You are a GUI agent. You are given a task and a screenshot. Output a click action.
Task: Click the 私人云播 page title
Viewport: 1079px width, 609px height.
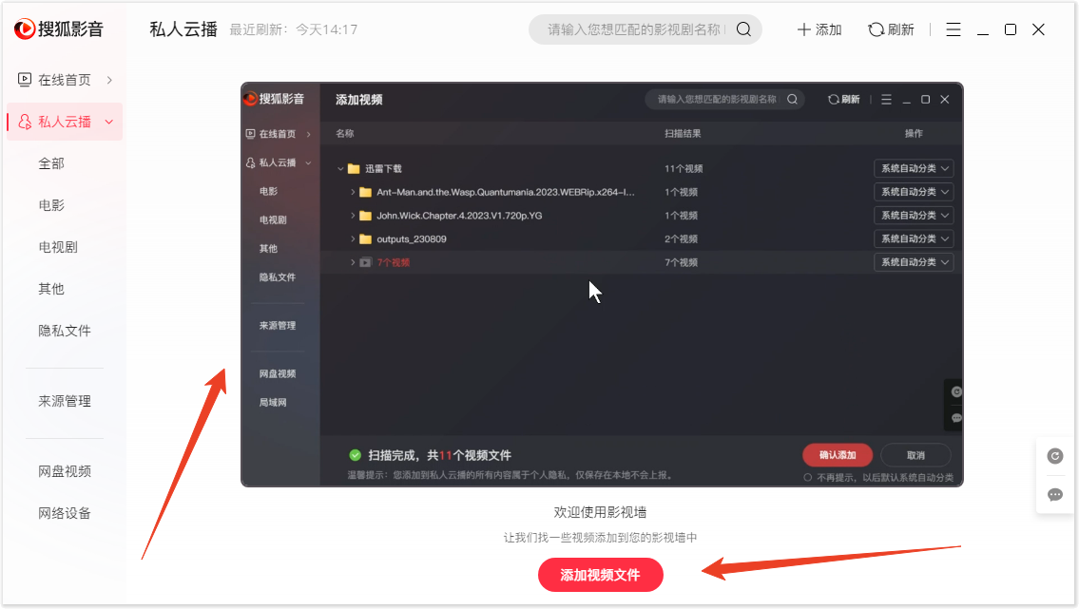click(183, 29)
